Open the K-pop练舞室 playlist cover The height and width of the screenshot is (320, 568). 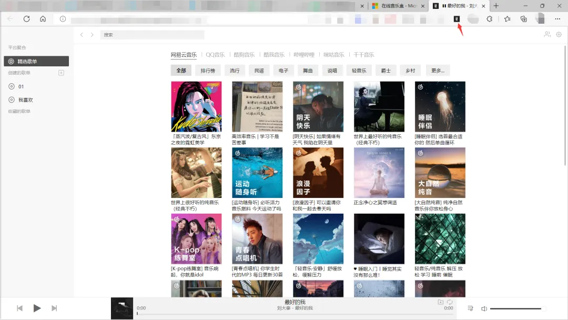196,239
